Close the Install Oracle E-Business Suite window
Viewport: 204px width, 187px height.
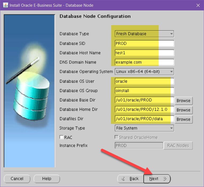coord(198,5)
